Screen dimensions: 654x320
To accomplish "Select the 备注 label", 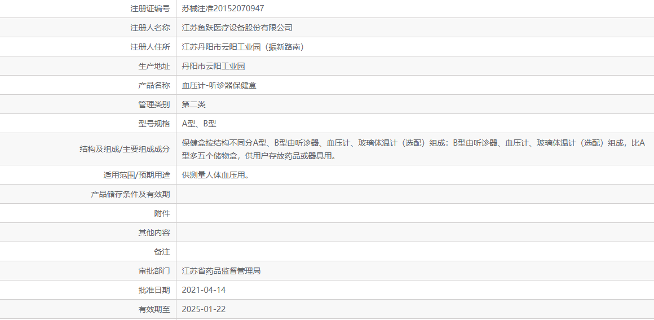I will (162, 252).
